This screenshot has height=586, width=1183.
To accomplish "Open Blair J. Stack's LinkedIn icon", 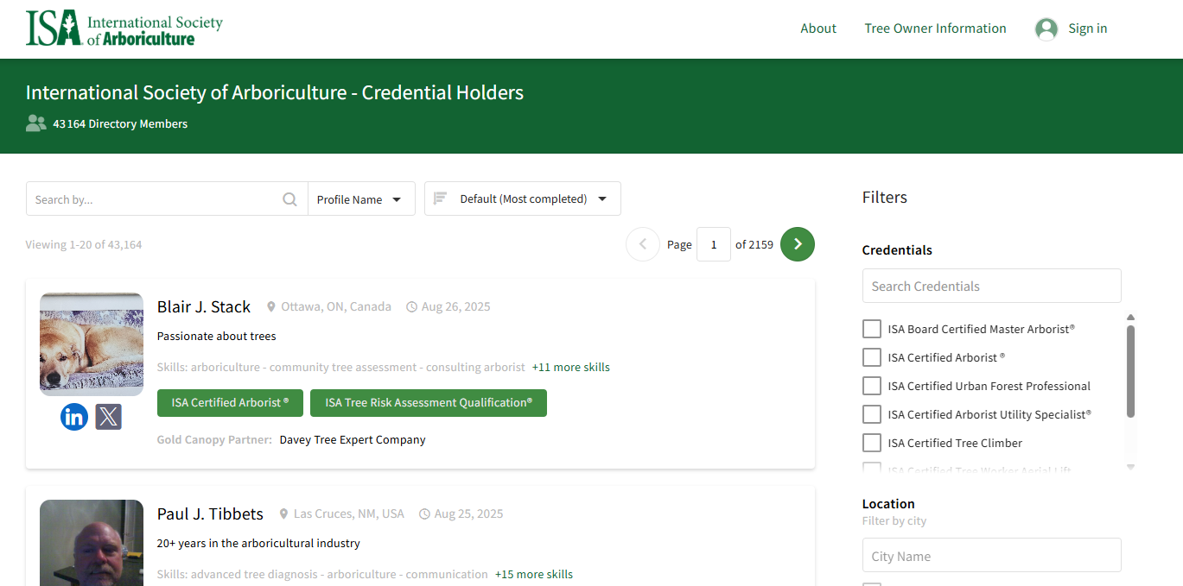I will [x=74, y=417].
